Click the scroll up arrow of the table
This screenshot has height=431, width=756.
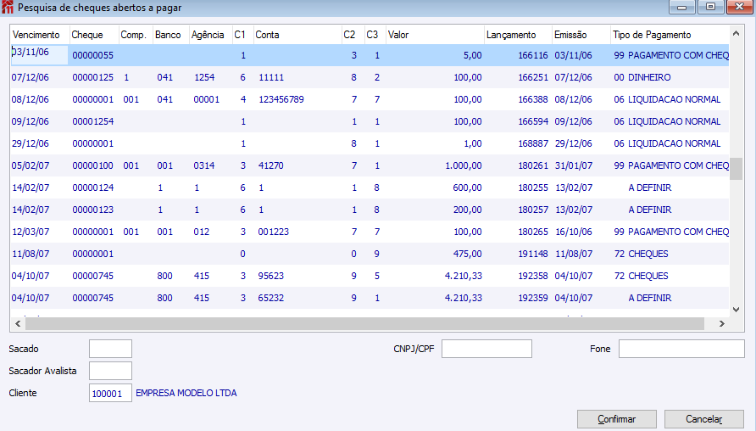(x=736, y=33)
